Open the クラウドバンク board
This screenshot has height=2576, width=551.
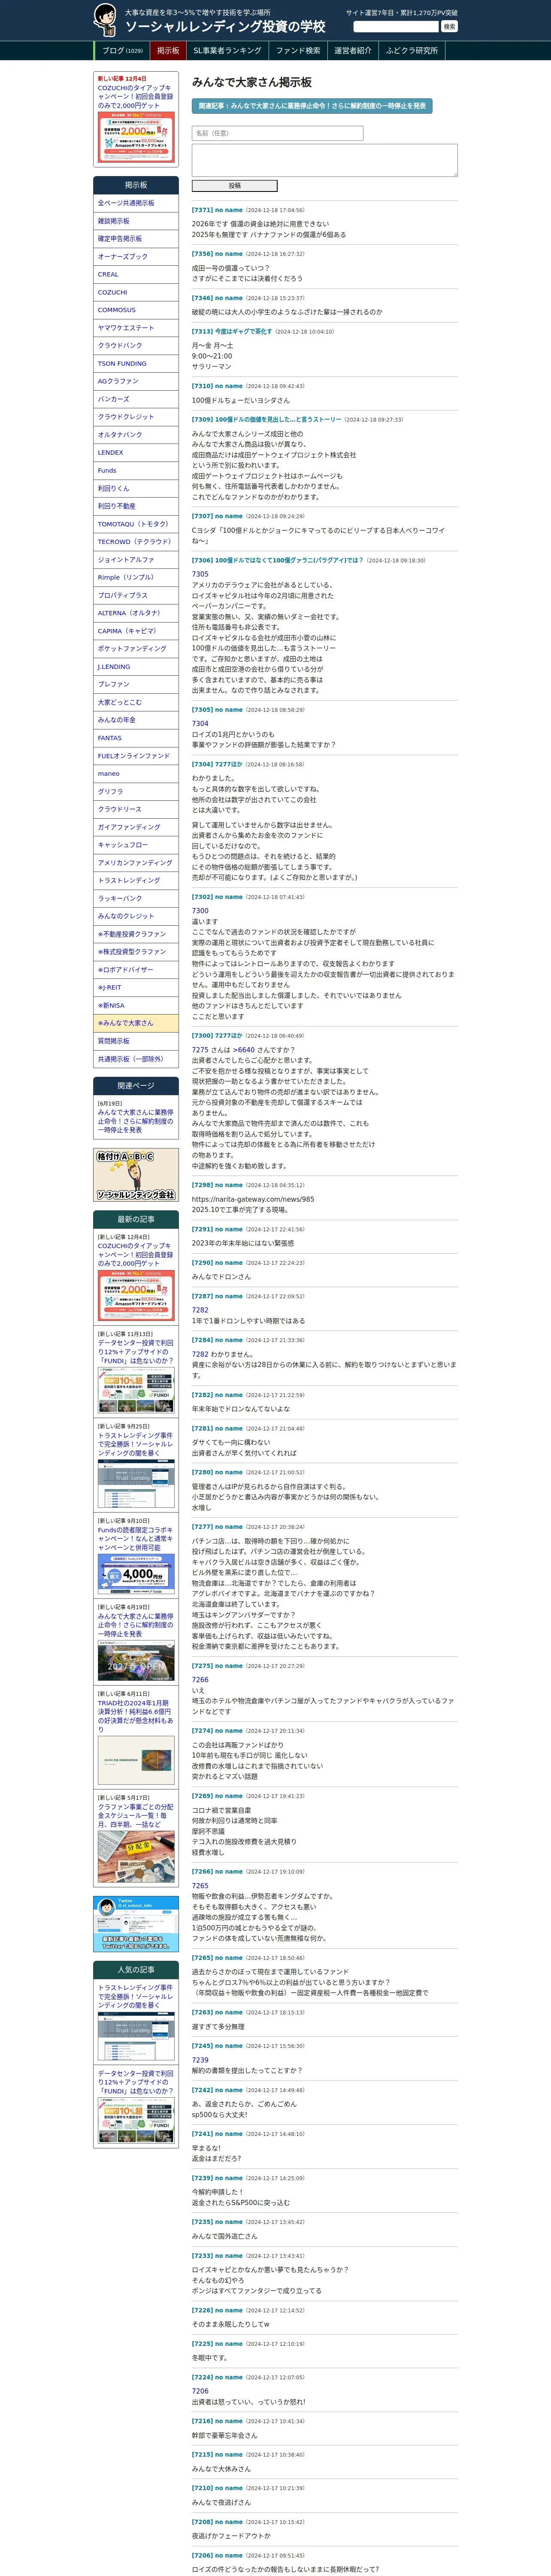[x=136, y=346]
